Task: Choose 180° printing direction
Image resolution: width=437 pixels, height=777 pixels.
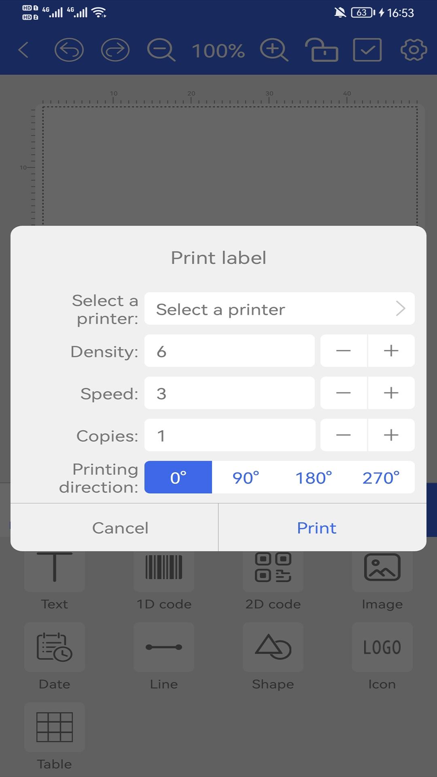Action: coord(313,477)
